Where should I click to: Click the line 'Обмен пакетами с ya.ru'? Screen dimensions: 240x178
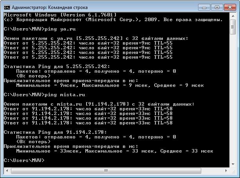click(96, 38)
